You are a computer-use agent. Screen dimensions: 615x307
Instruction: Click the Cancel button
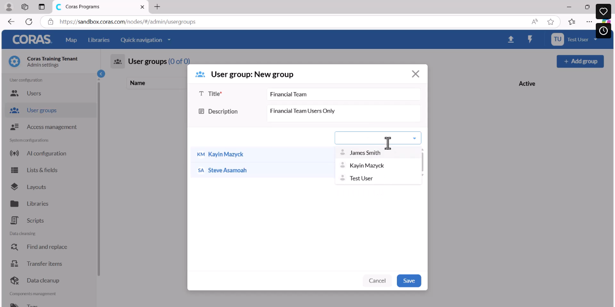coord(377,281)
